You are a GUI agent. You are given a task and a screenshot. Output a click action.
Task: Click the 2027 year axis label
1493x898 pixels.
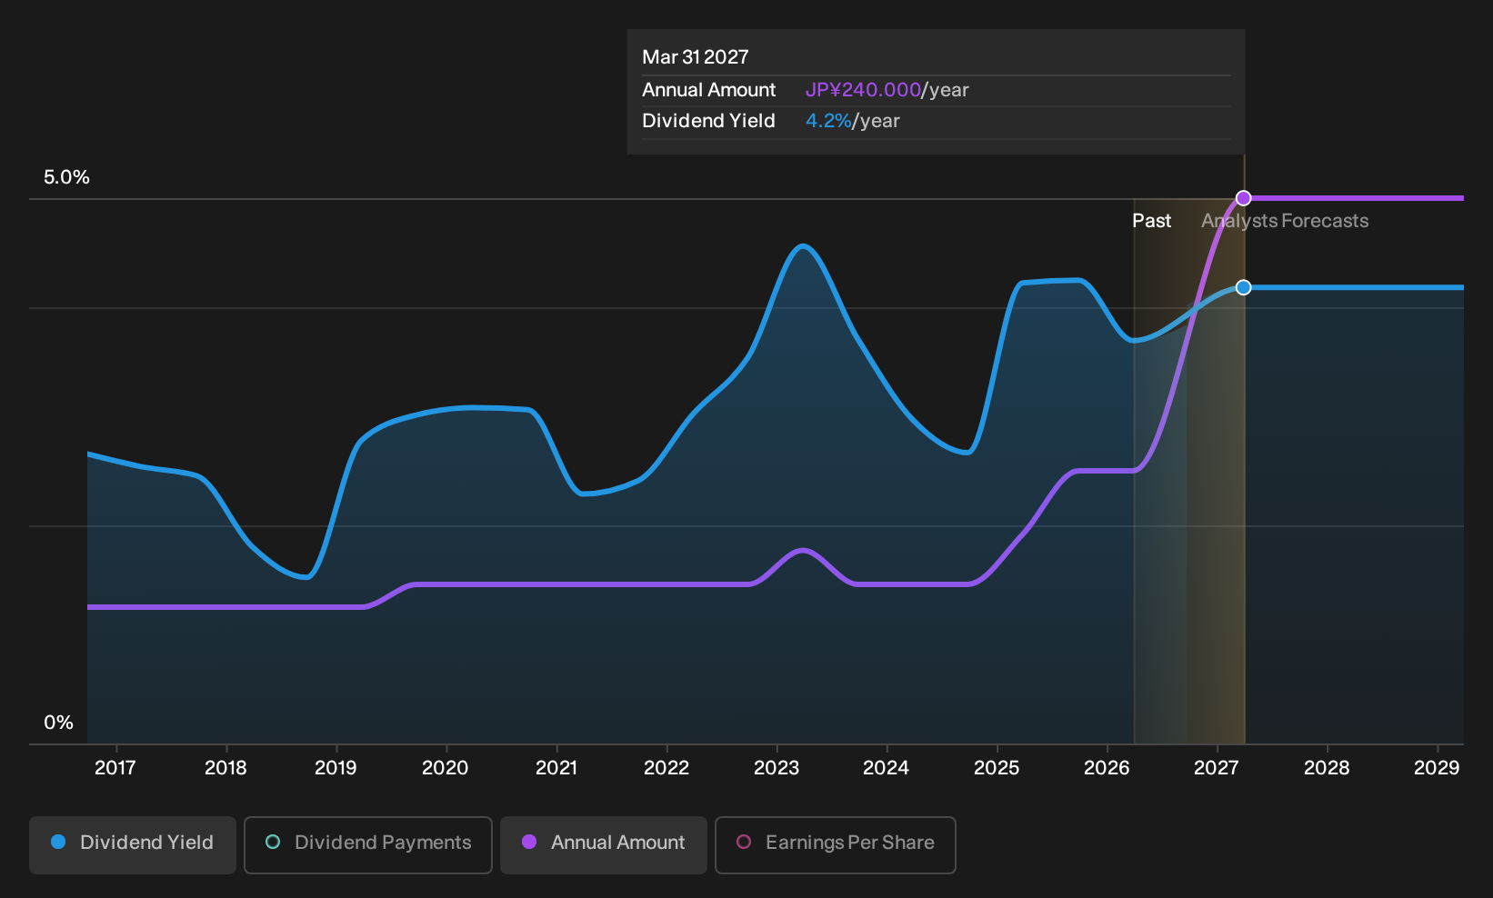(x=1217, y=768)
